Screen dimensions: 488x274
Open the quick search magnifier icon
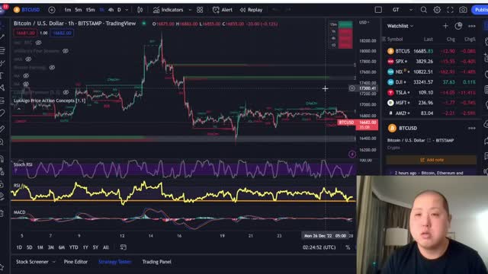click(x=424, y=10)
